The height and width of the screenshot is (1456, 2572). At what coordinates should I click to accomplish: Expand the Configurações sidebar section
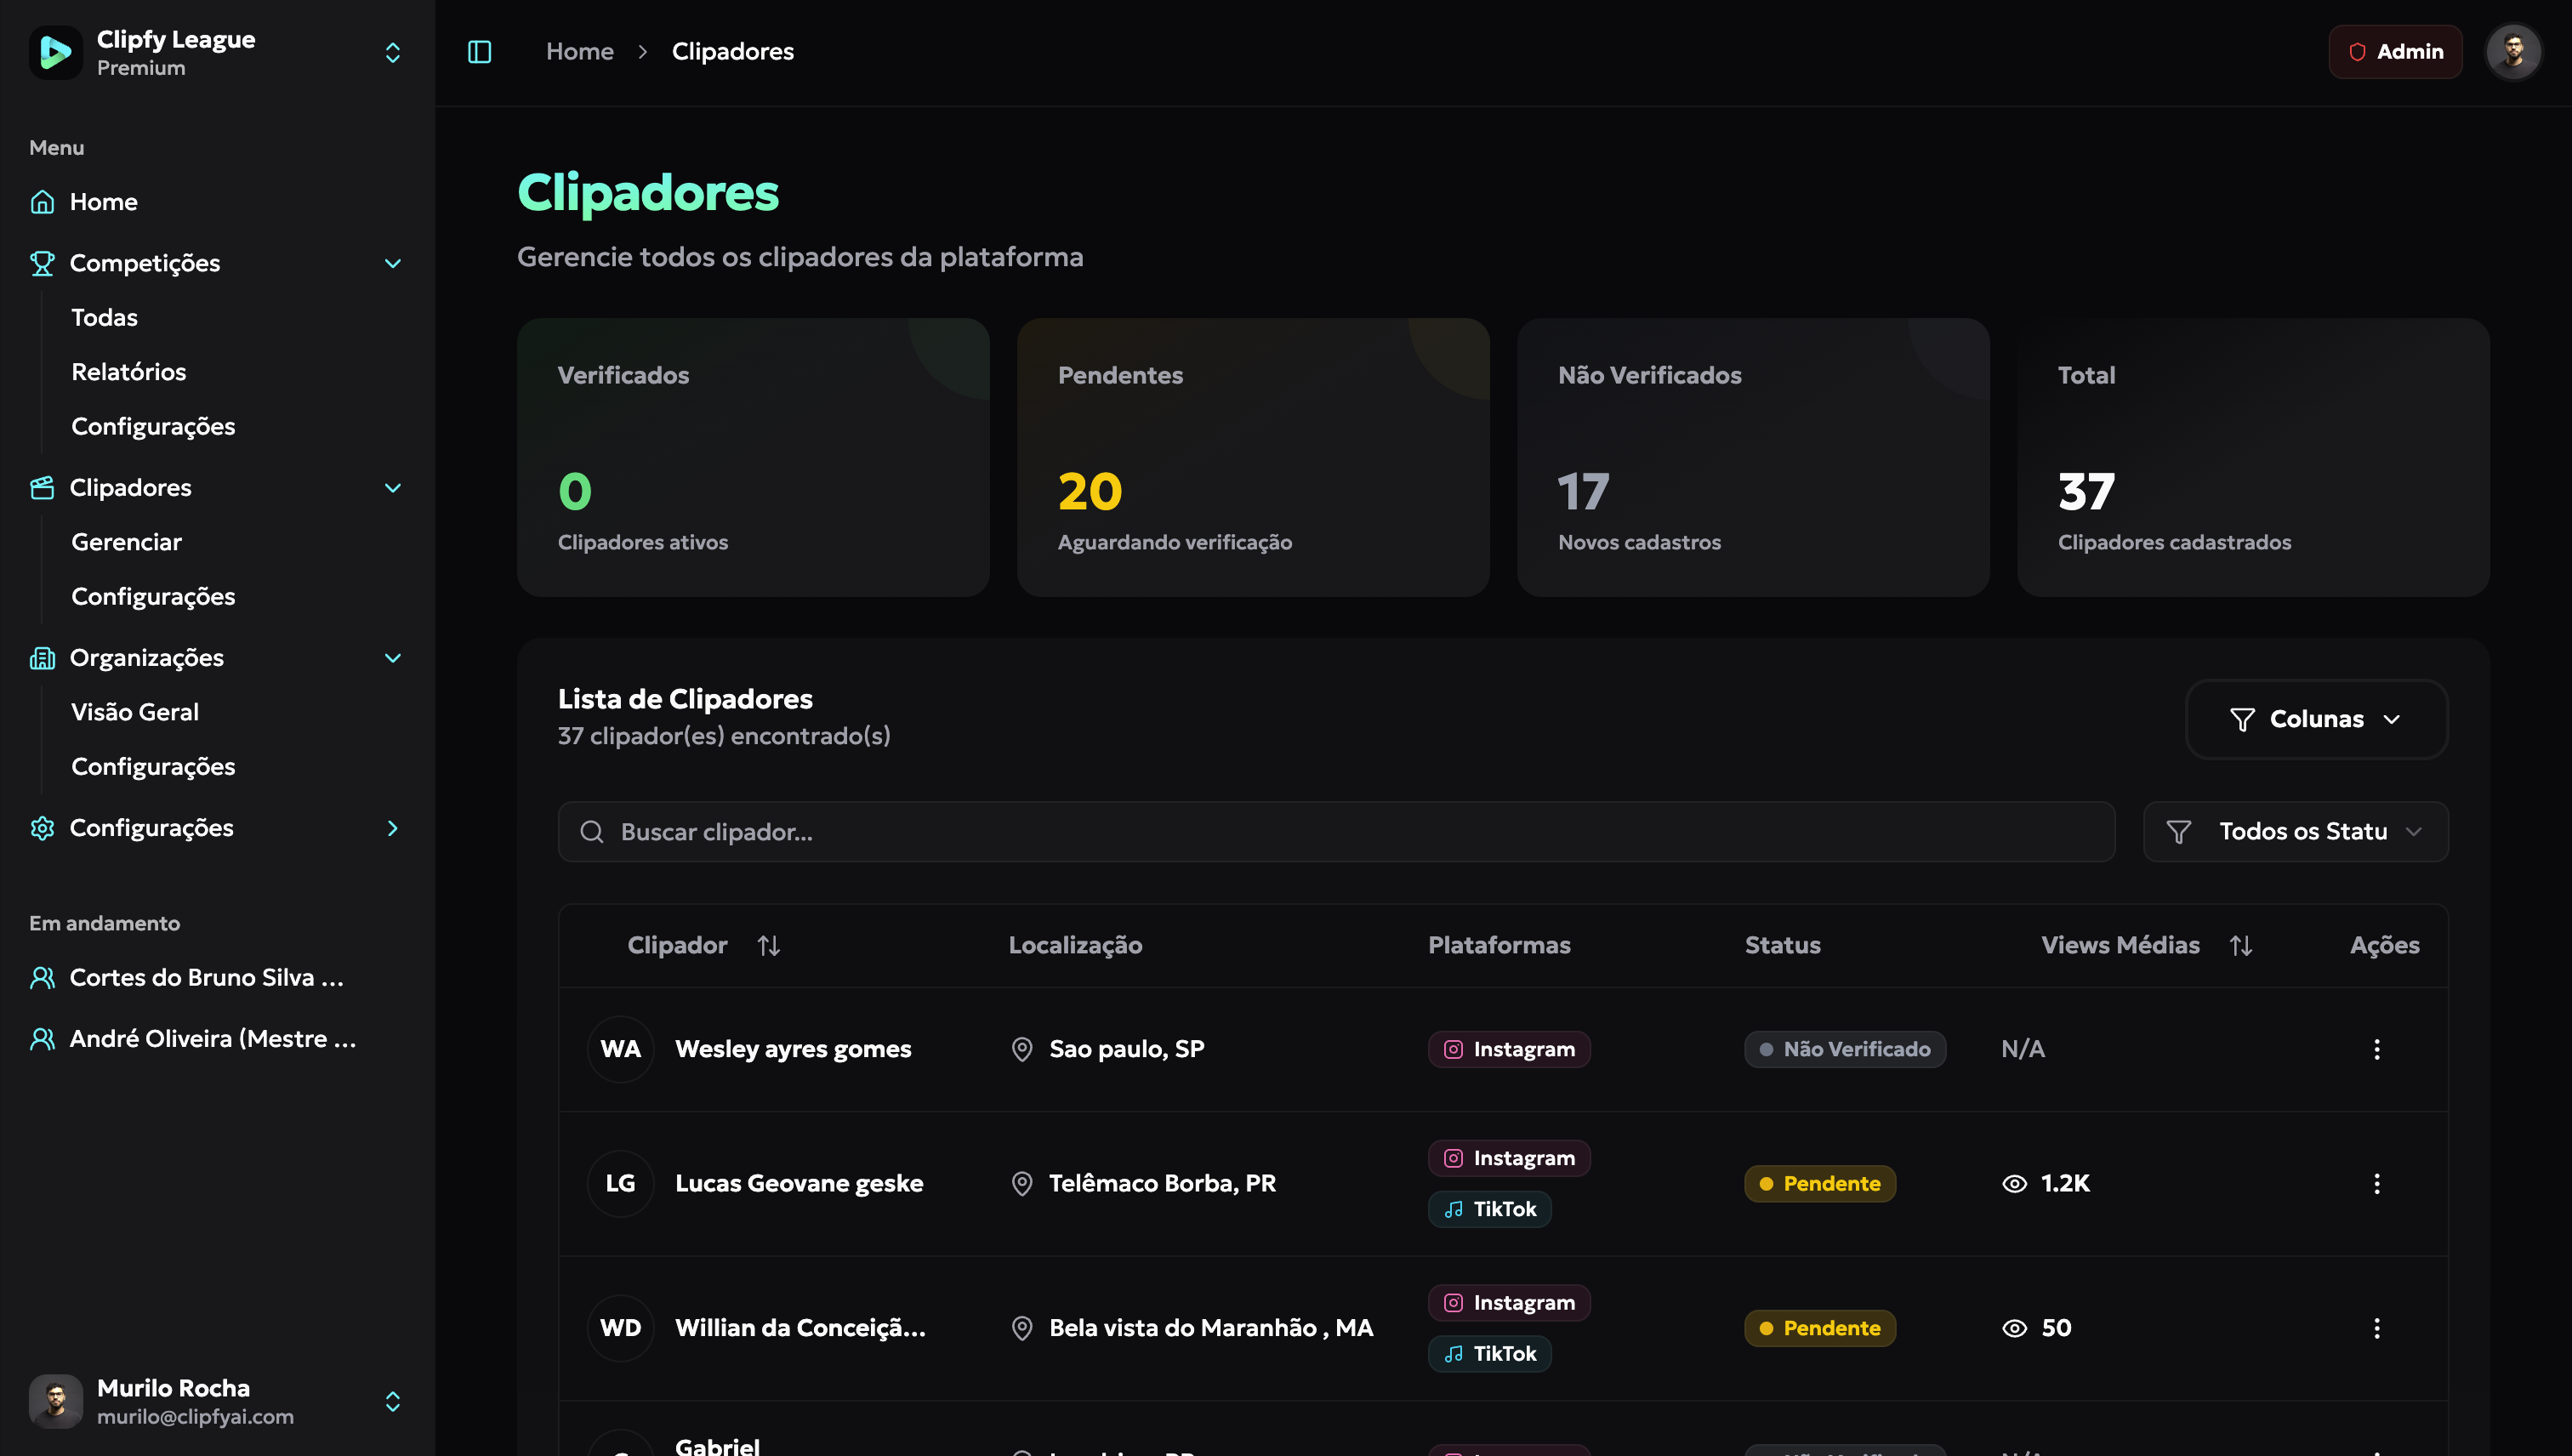[x=392, y=828]
